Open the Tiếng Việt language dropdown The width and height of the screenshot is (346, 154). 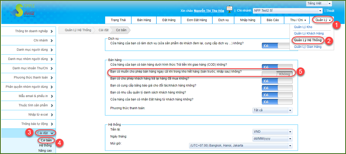319,4
